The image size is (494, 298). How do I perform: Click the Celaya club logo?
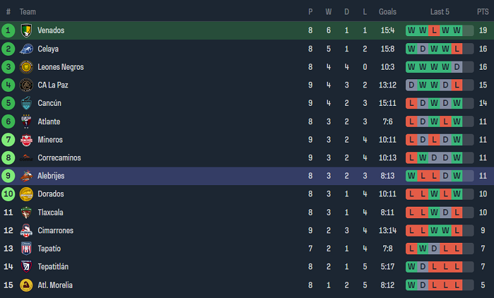click(x=27, y=49)
